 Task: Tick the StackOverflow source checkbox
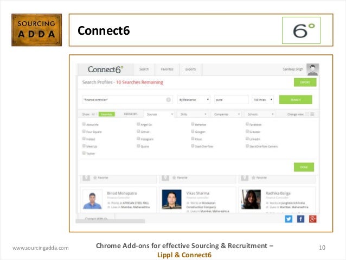click(193, 146)
